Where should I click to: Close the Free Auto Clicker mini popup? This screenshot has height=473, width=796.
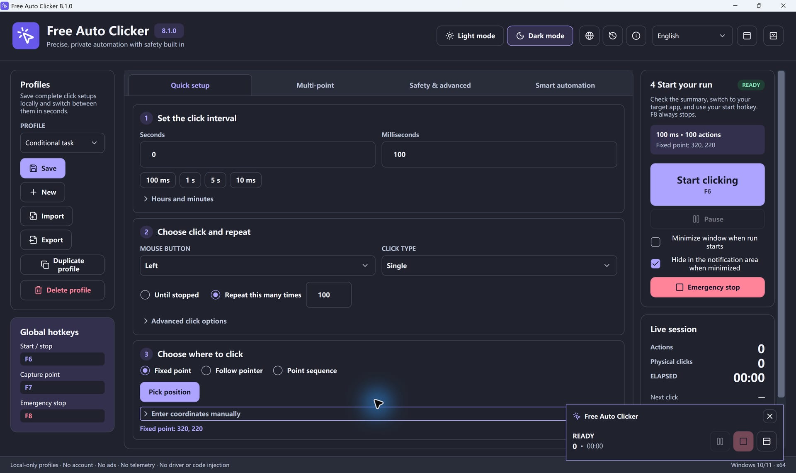(x=770, y=416)
